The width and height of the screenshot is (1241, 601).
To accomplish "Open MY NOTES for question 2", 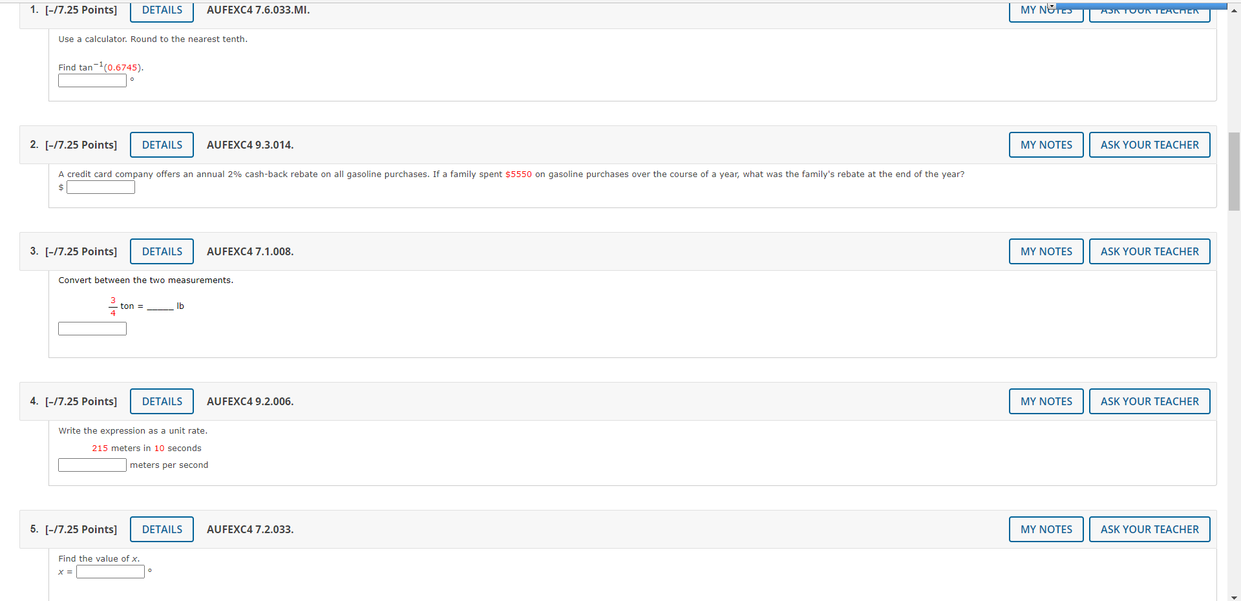I will coord(1045,144).
